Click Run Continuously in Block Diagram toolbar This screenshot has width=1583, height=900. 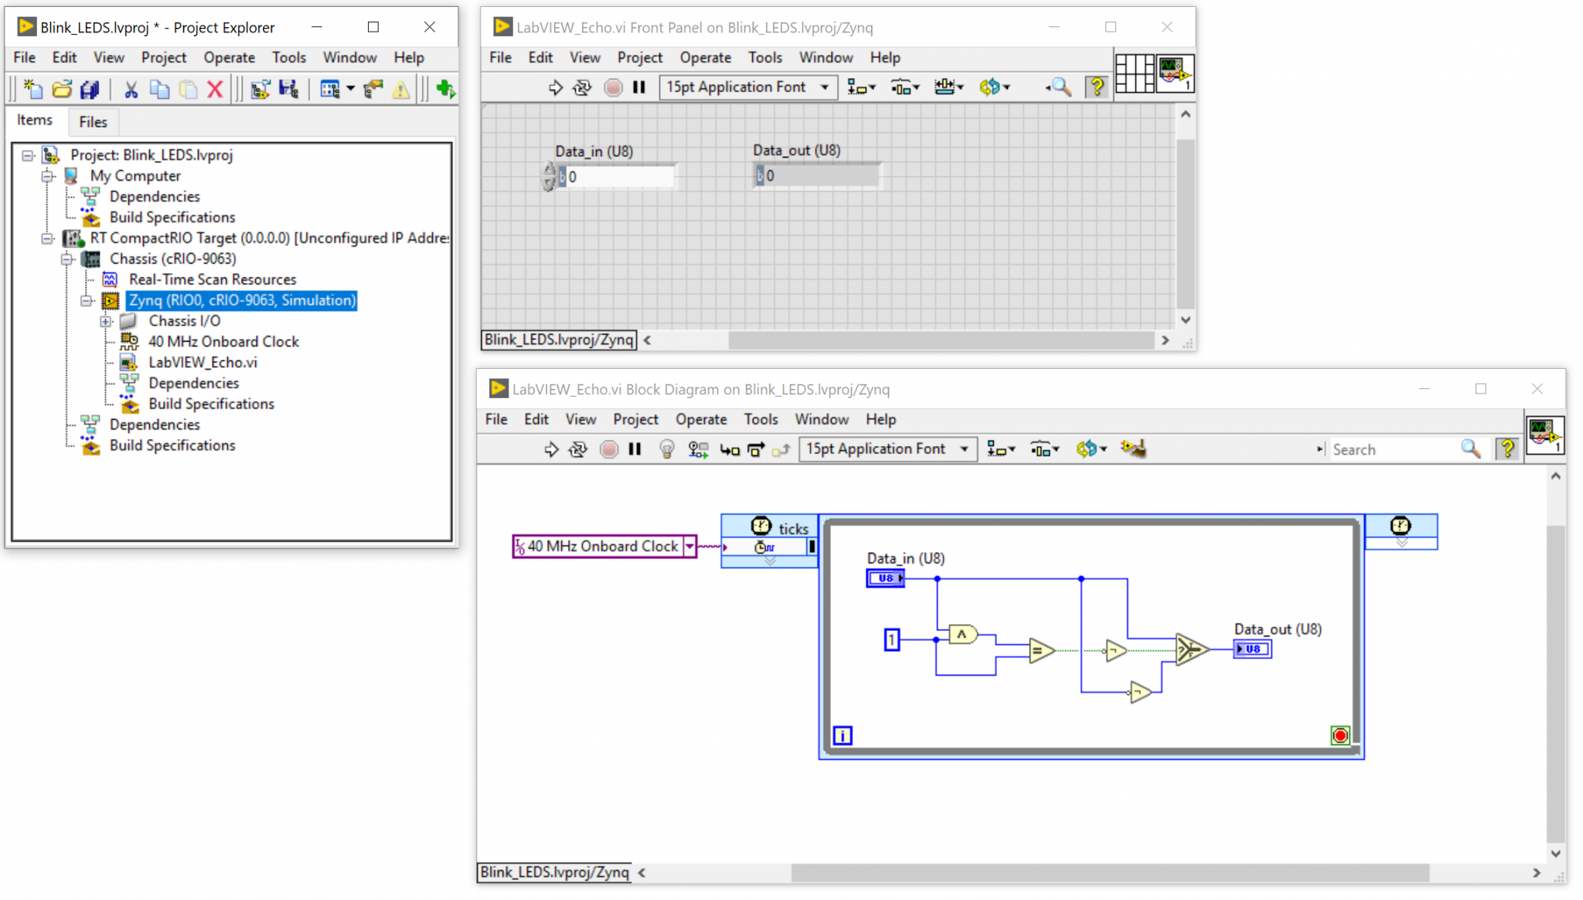point(578,449)
